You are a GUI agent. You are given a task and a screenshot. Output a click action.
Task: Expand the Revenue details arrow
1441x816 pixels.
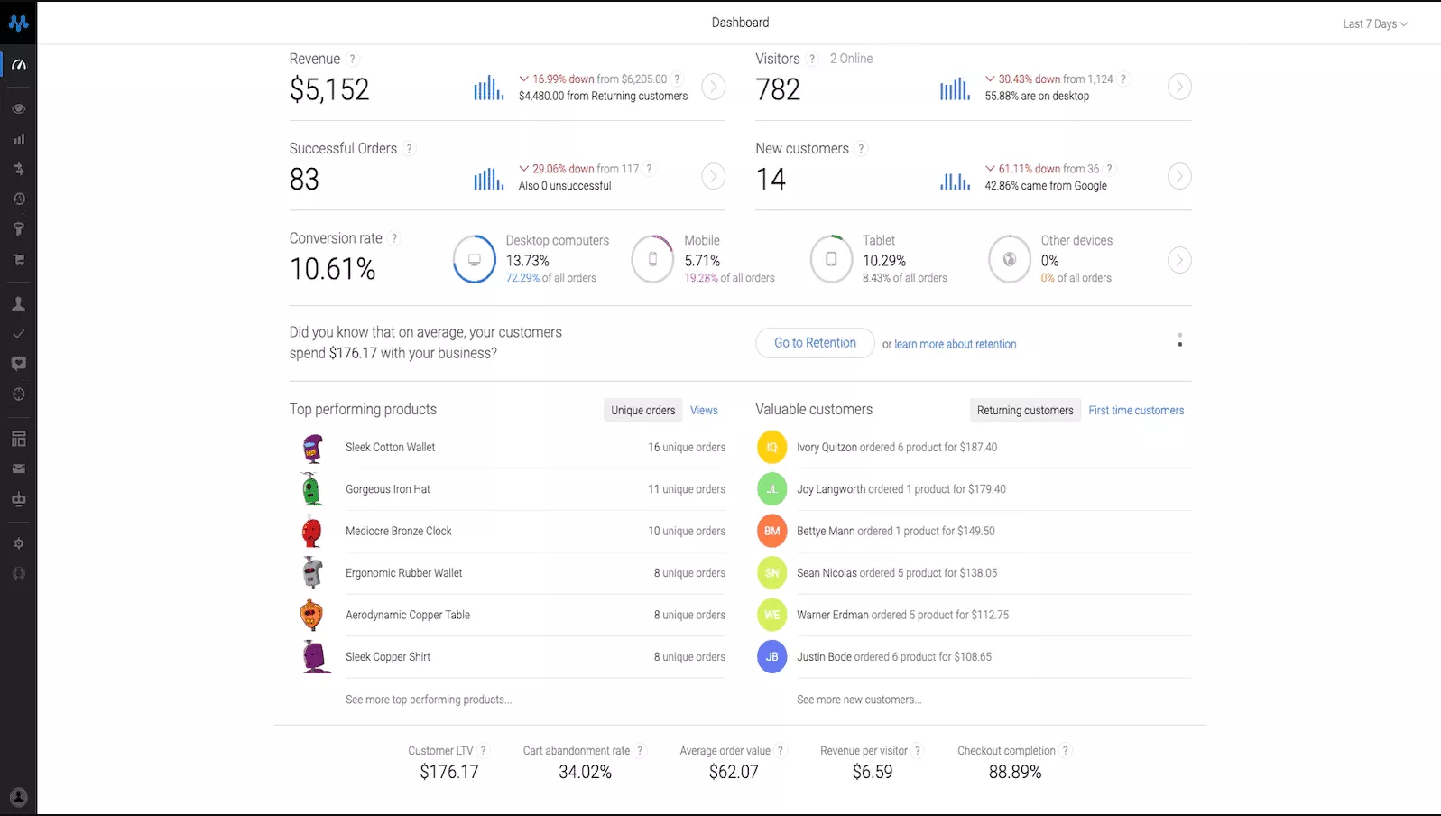[714, 87]
